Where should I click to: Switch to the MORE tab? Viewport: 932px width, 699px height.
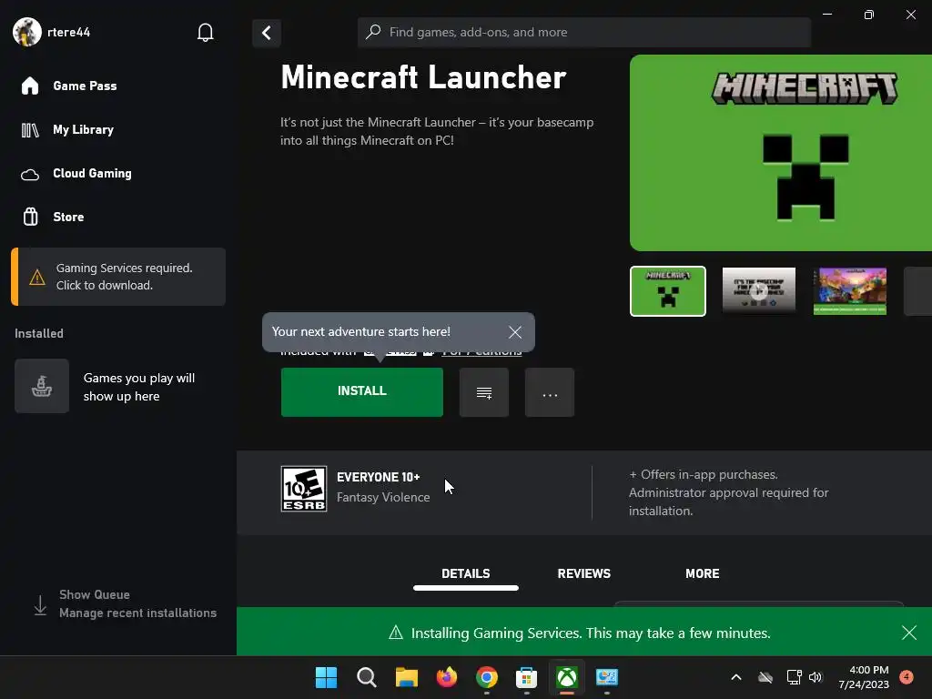(x=702, y=574)
